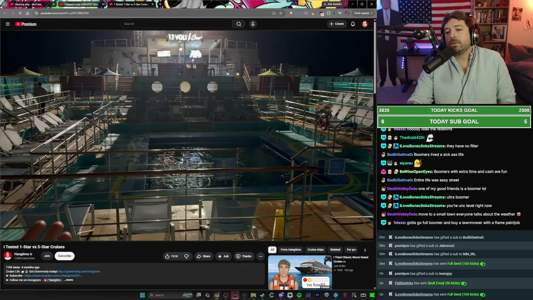Start voice search with the microphone
Image resolution: width=533 pixels, height=300 pixels.
(253, 24)
